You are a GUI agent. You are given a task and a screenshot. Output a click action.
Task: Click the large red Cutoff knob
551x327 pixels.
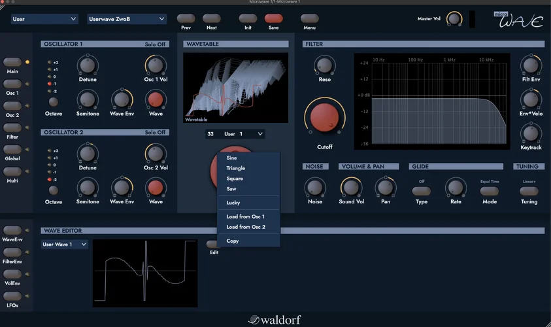coord(324,118)
